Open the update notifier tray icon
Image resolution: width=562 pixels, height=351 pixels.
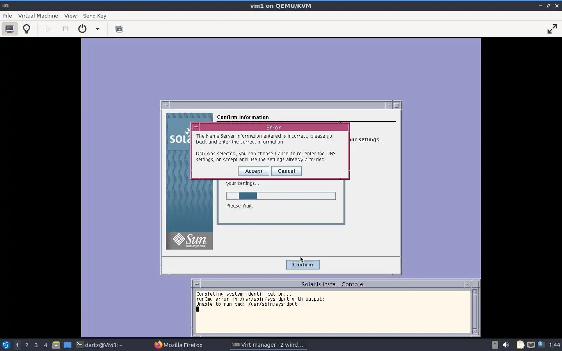(x=541, y=344)
